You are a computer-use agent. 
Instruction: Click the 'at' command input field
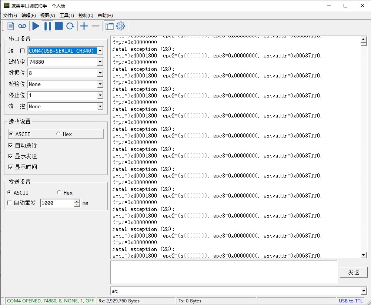coord(235,291)
